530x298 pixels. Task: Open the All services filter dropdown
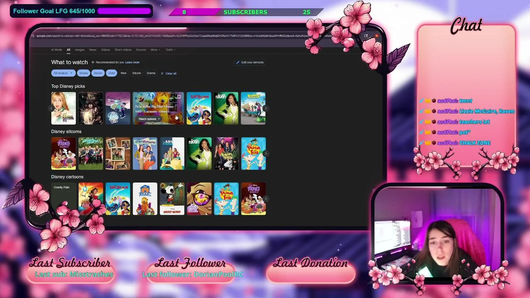click(x=63, y=73)
